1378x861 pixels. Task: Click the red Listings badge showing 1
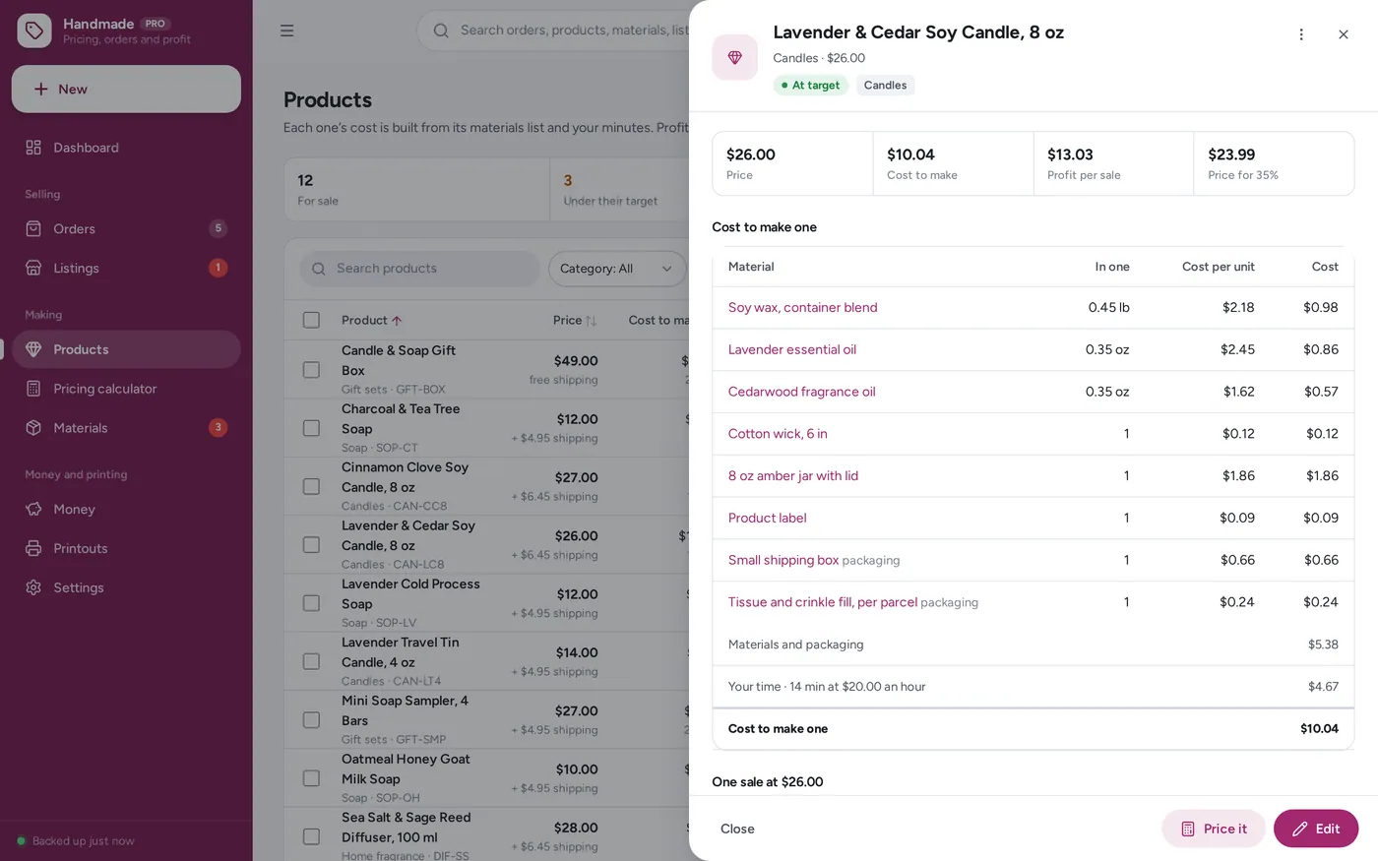coord(219,268)
